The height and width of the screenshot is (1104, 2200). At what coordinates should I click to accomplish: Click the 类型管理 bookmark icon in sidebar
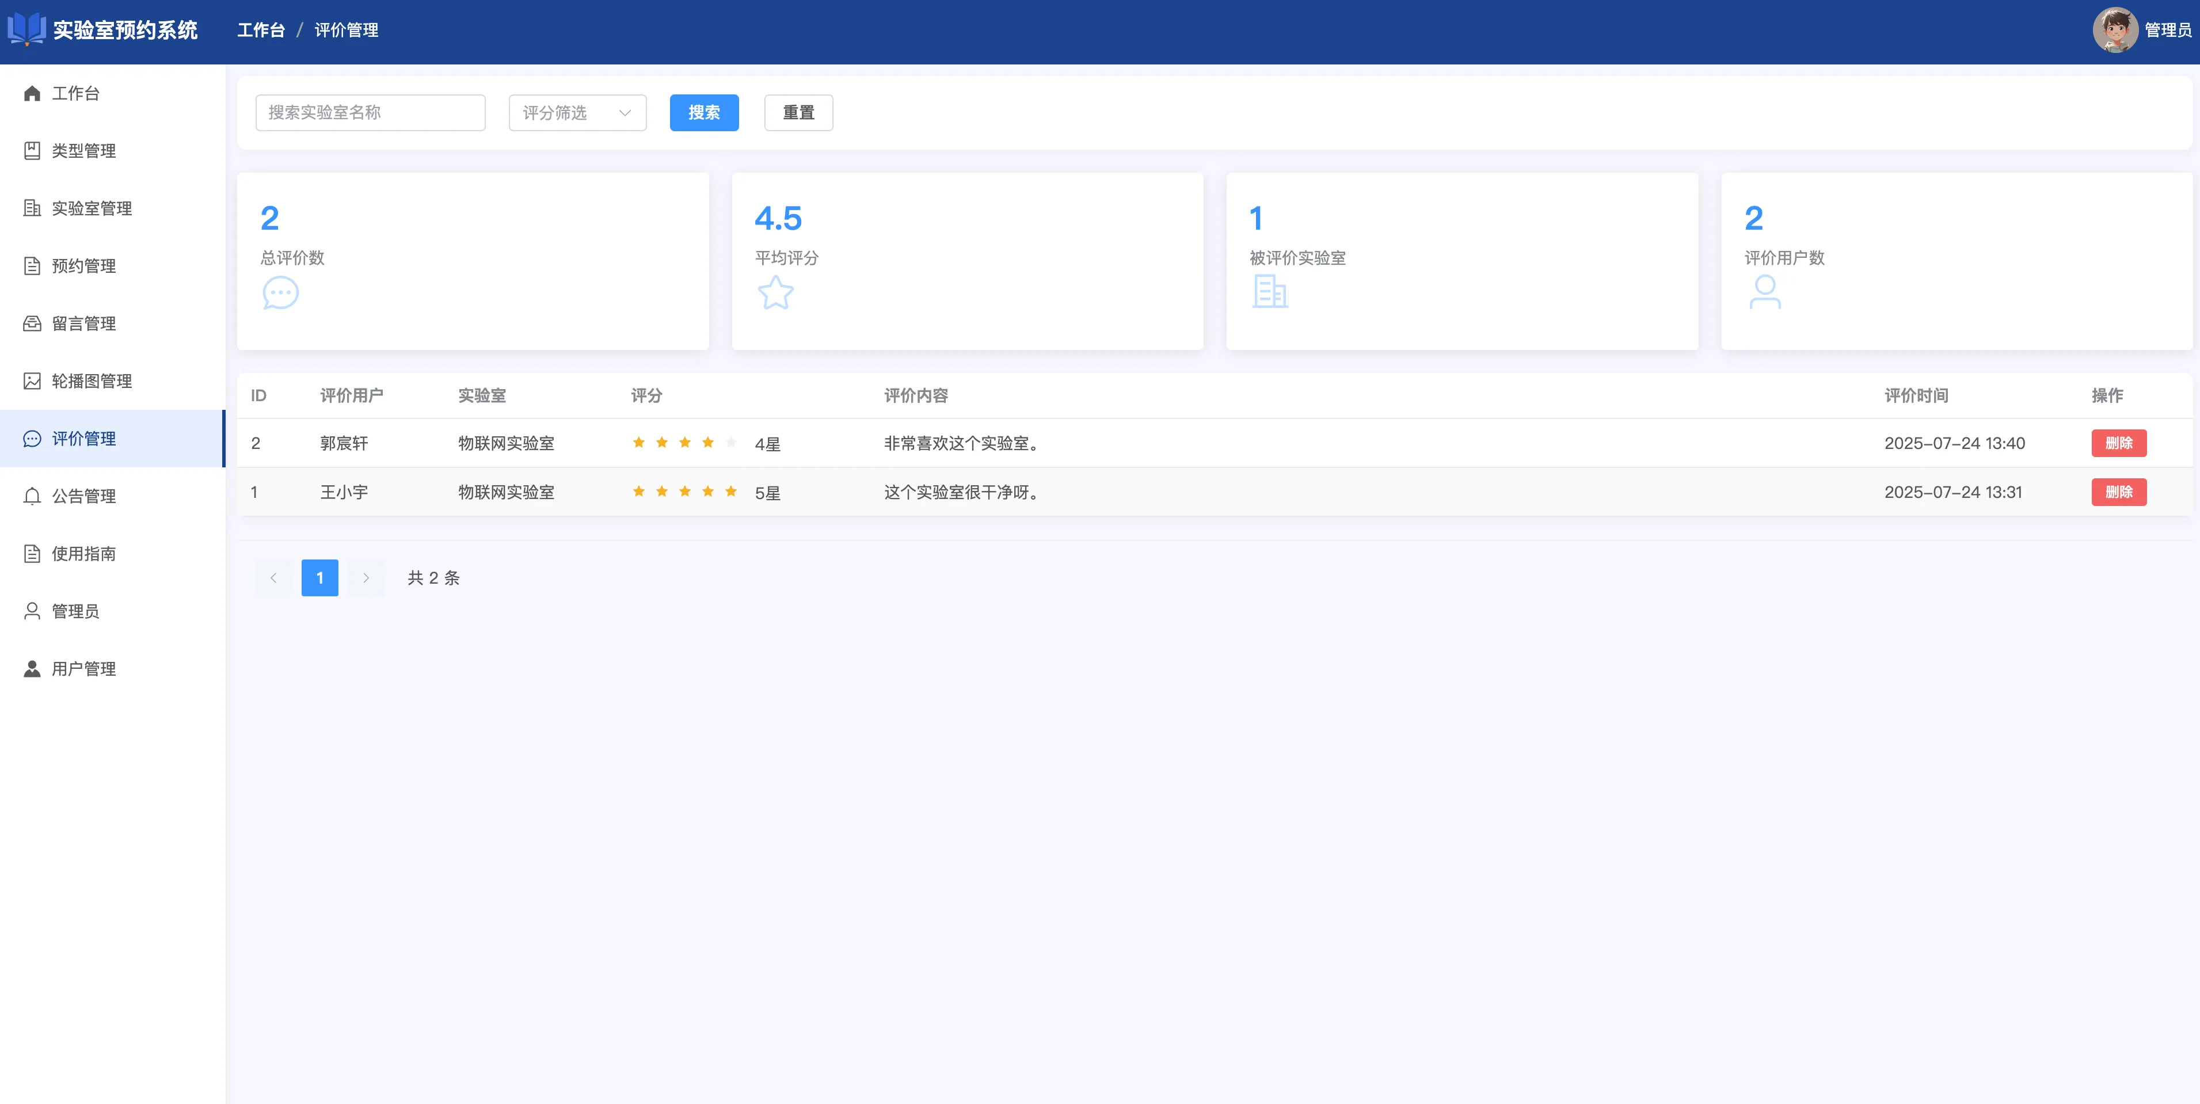[x=32, y=151]
